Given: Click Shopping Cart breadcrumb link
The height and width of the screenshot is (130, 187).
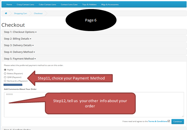Looking at the screenshot, I should coord(20,13).
